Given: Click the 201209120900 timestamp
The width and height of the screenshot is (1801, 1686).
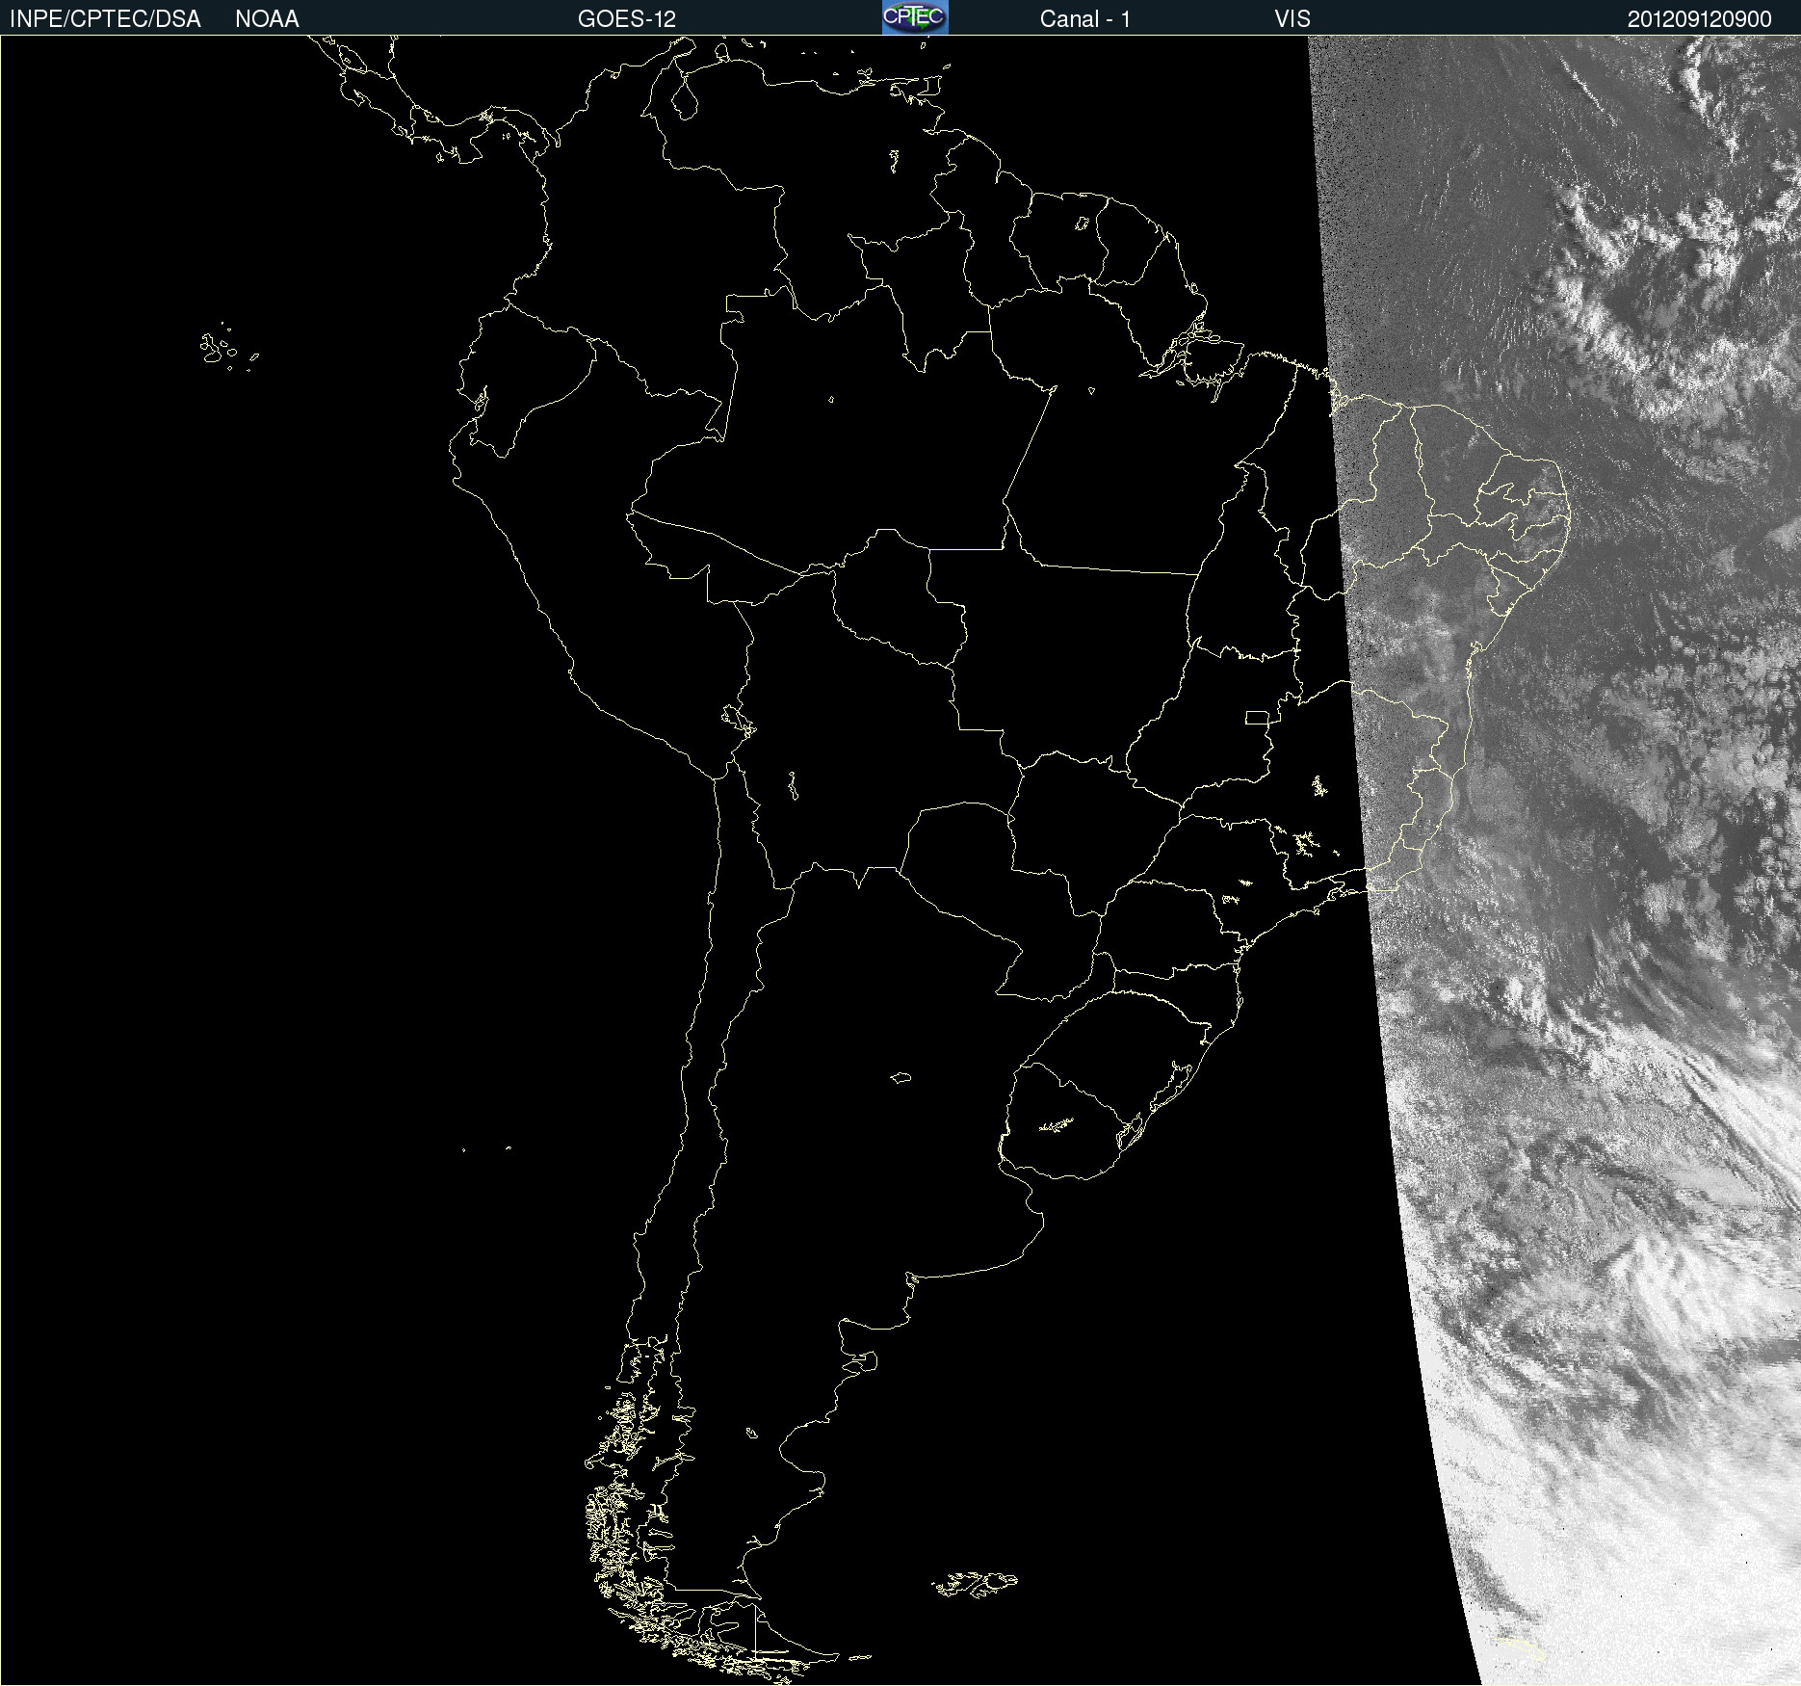Looking at the screenshot, I should (x=1699, y=19).
